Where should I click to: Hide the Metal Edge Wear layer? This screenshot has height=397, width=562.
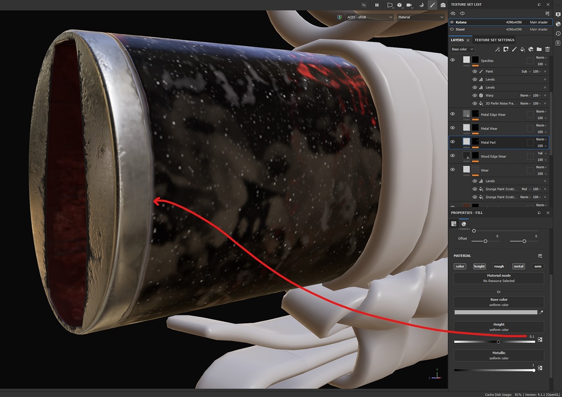coord(453,114)
